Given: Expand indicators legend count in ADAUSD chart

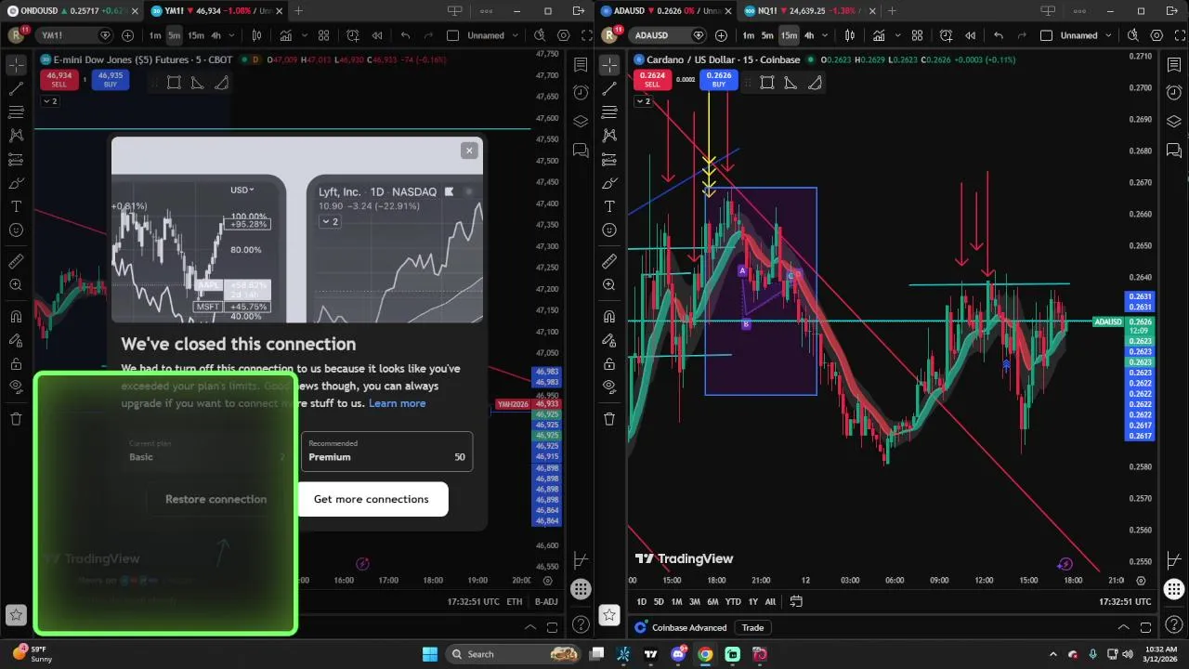Looking at the screenshot, I should [643, 100].
